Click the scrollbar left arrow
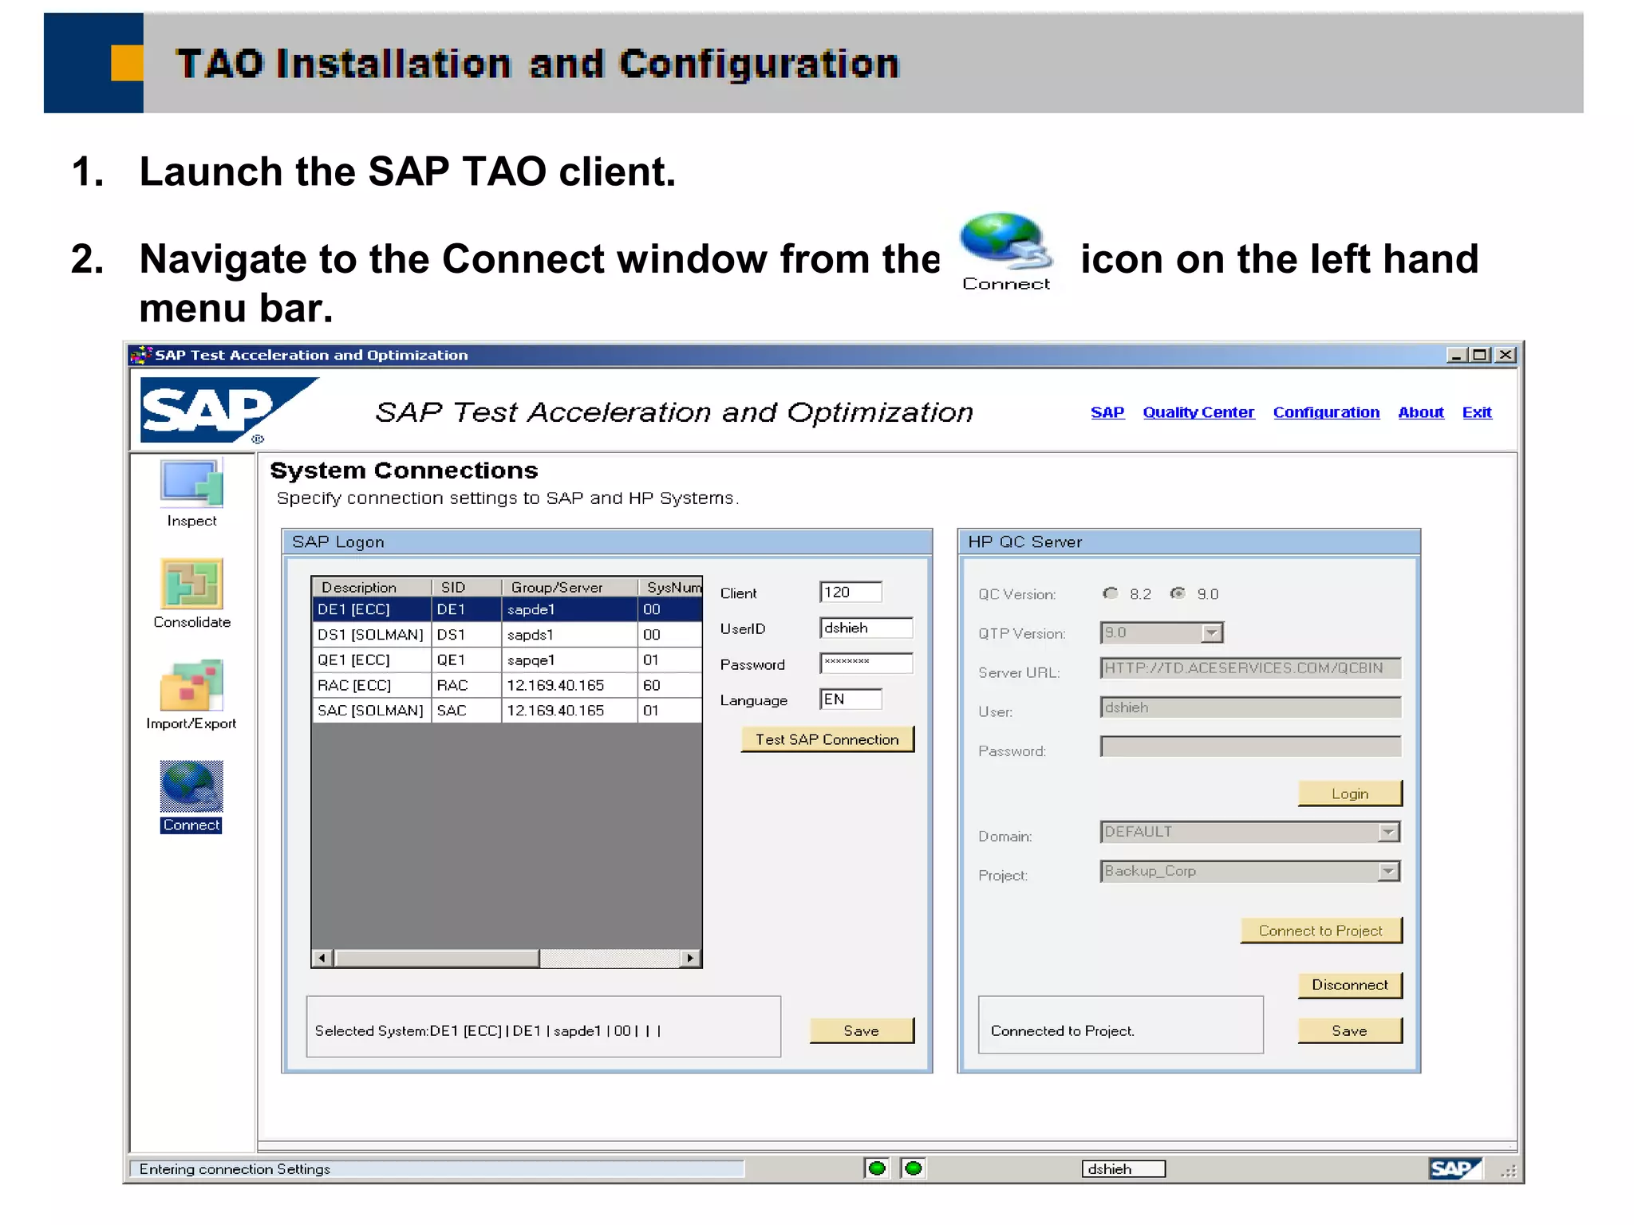The width and height of the screenshot is (1634, 1225). tap(322, 958)
